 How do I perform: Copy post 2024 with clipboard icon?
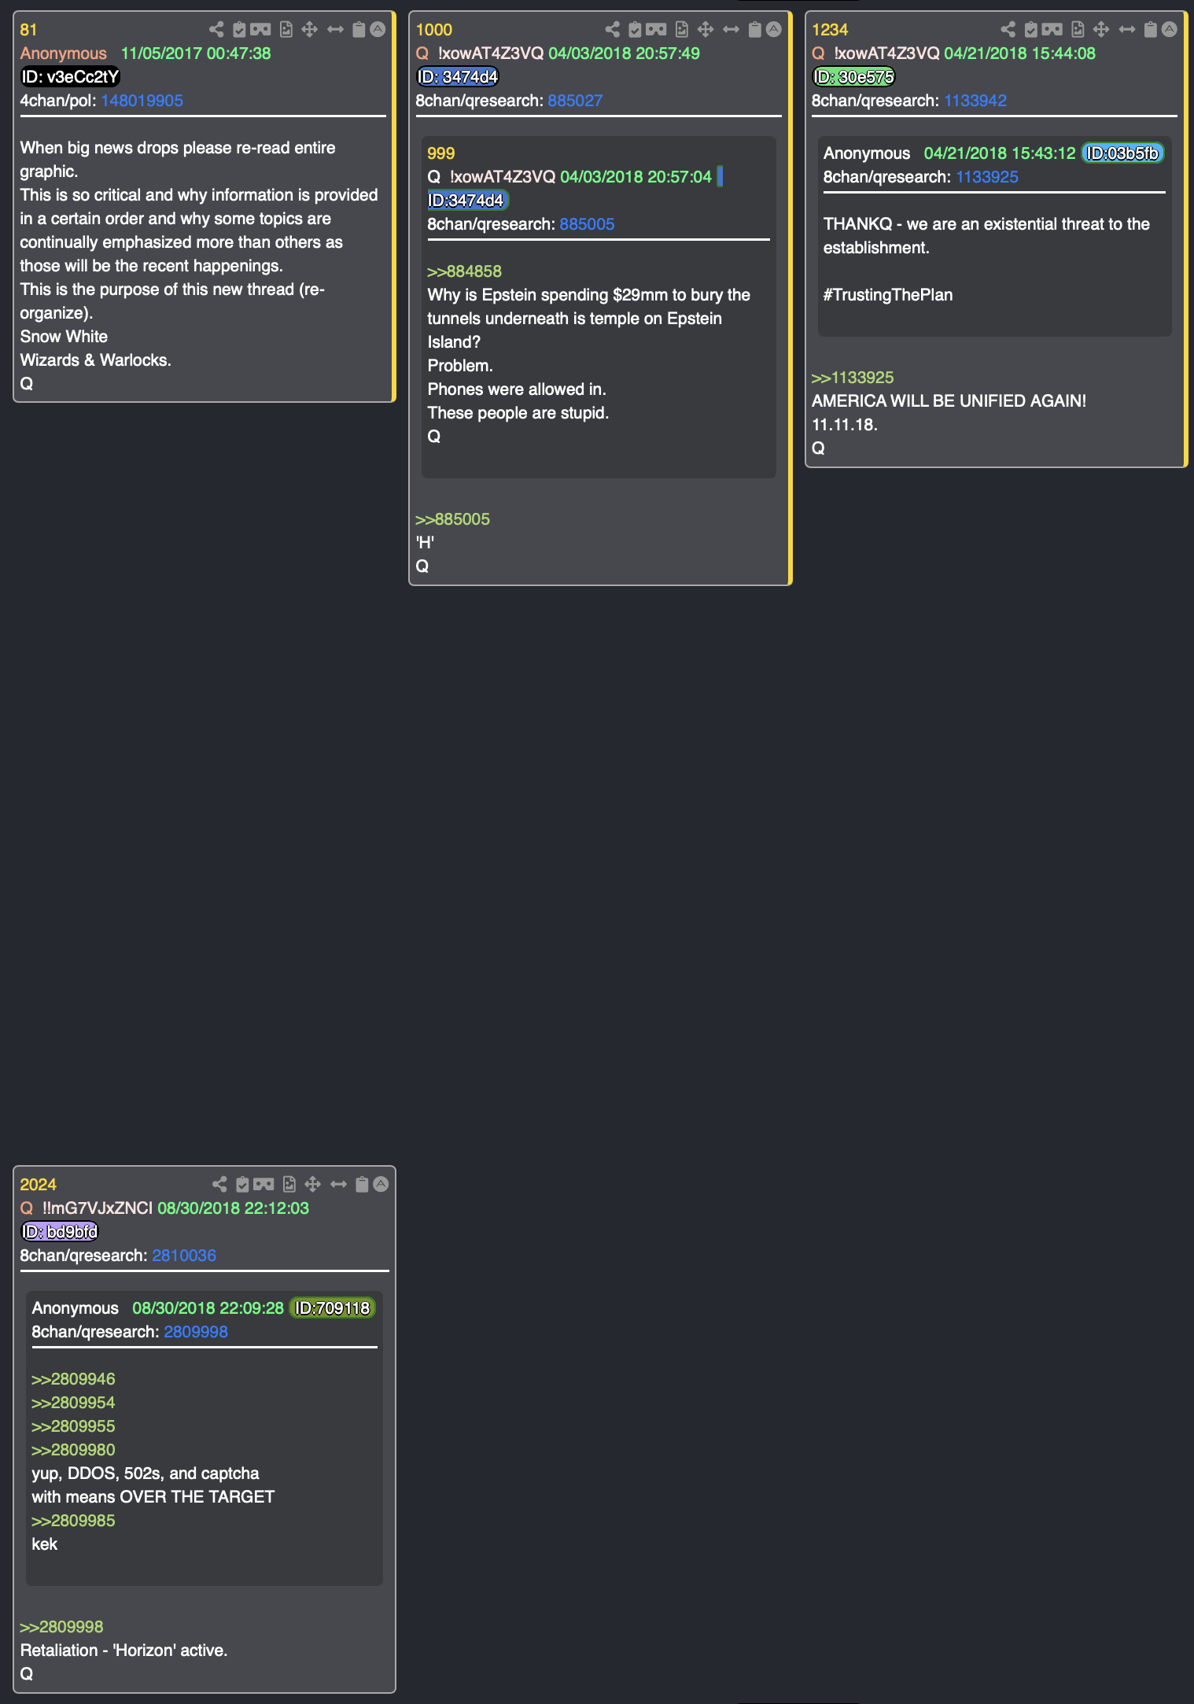362,1184
